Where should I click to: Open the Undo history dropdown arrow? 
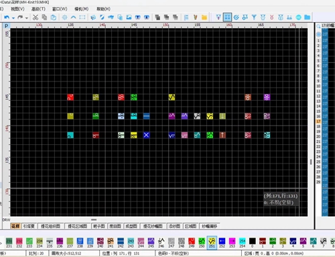pyautogui.click(x=13, y=18)
